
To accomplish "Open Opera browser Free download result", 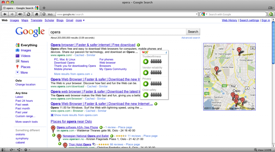I will (93, 45).
